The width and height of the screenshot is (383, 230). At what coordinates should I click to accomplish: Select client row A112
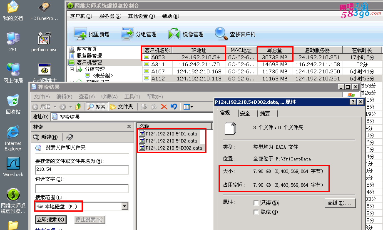pyautogui.click(x=262, y=78)
